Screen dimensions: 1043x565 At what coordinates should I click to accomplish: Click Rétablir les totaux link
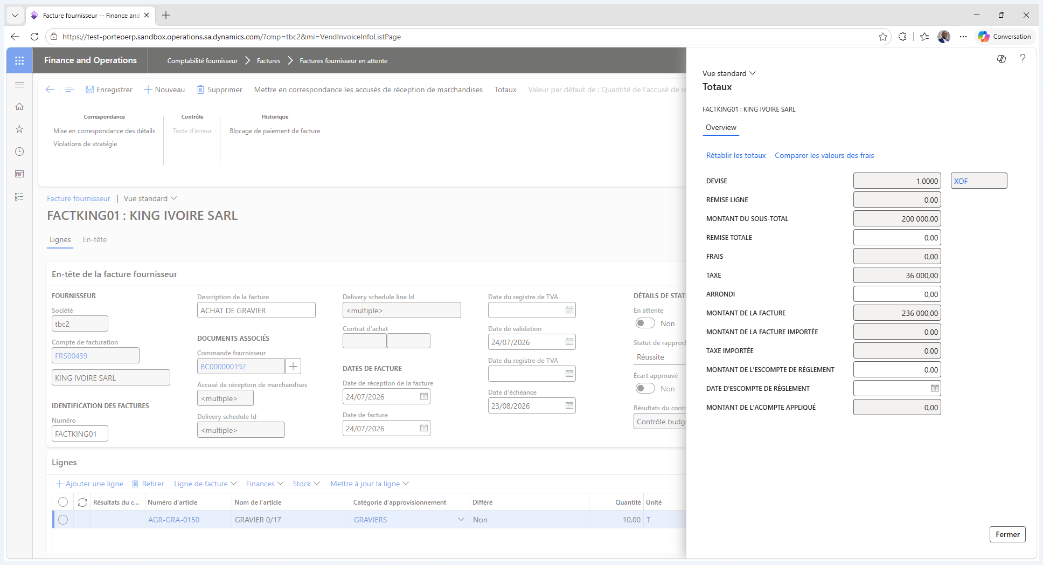click(x=736, y=155)
